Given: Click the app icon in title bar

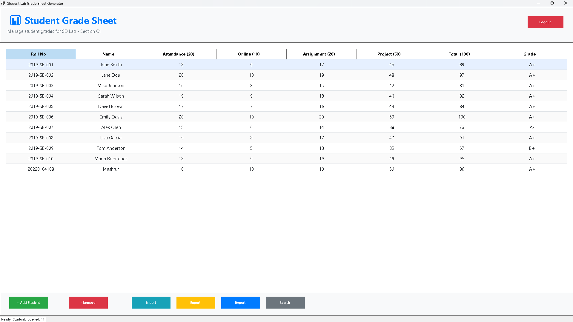Looking at the screenshot, I should (3, 3).
